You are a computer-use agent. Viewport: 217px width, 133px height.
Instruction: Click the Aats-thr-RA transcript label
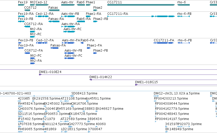(71, 24)
